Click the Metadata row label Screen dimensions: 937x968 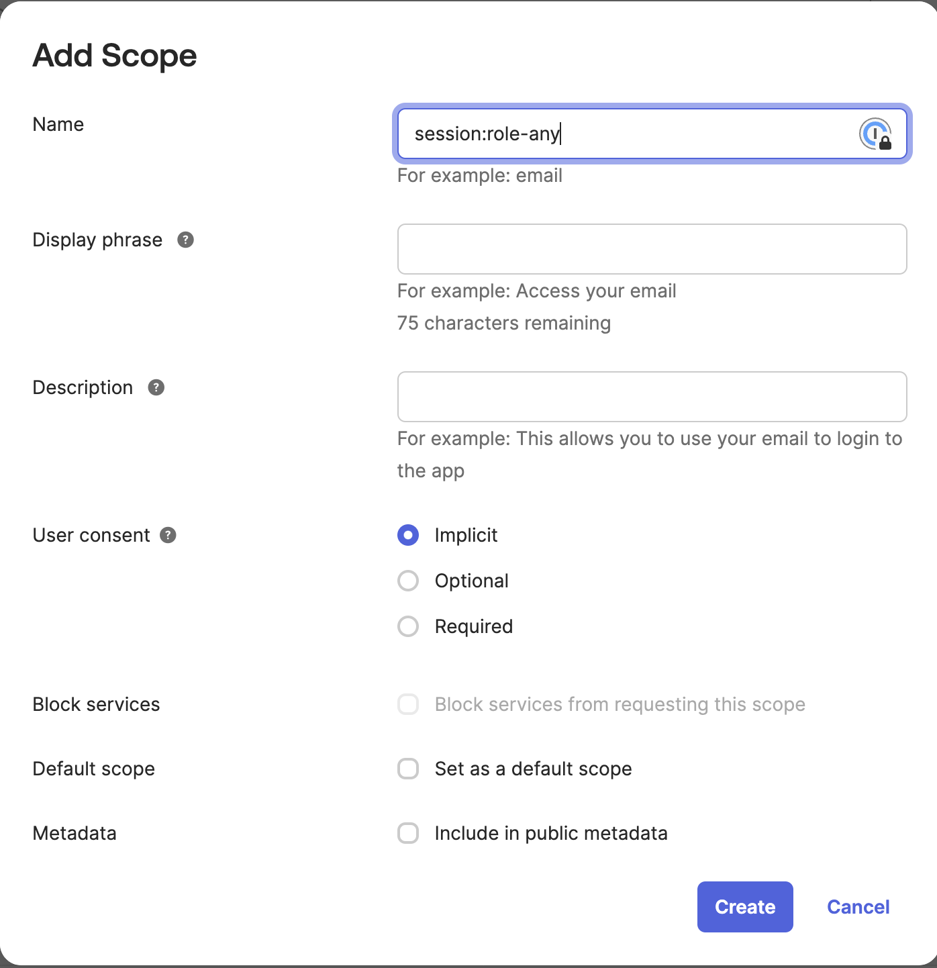[74, 833]
